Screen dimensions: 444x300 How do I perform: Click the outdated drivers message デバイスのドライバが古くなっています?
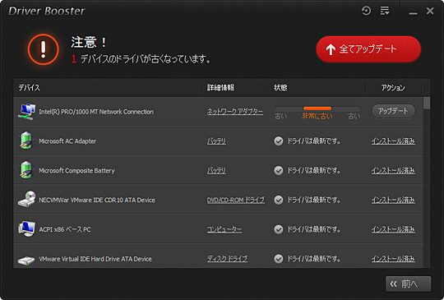pos(146,59)
